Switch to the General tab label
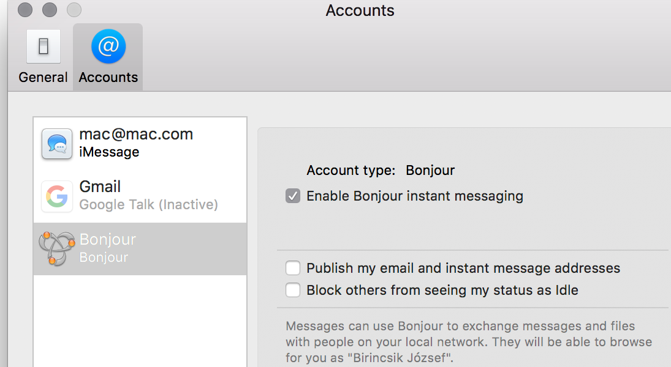Screen dimensions: 671x367 pos(44,77)
